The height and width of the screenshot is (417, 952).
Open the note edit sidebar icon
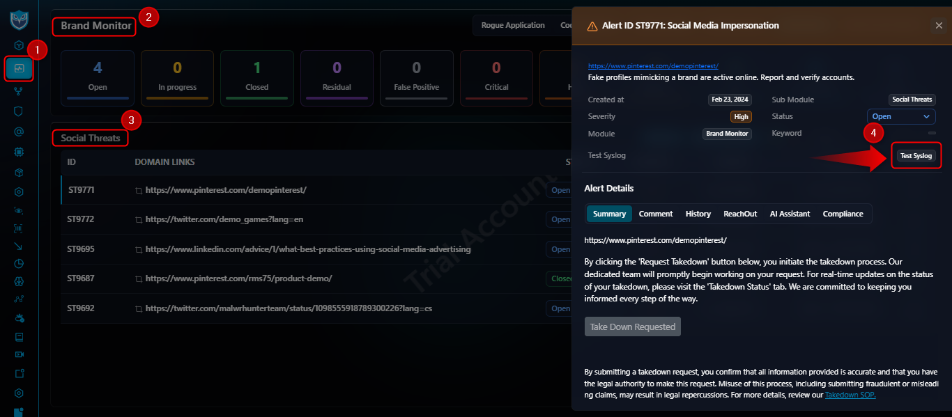click(20, 373)
